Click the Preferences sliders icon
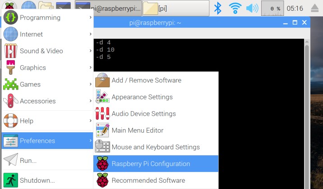Screen dimensions: 323x189 (10, 141)
